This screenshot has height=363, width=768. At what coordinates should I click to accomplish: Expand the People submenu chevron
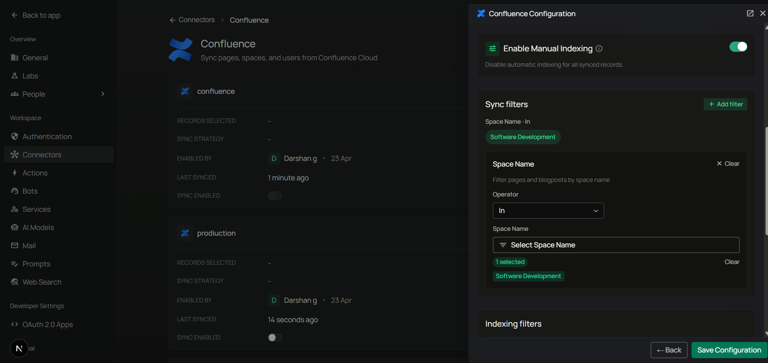pos(103,94)
